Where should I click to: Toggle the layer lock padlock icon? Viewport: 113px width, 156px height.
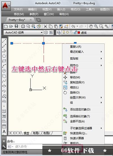tap(75, 32)
